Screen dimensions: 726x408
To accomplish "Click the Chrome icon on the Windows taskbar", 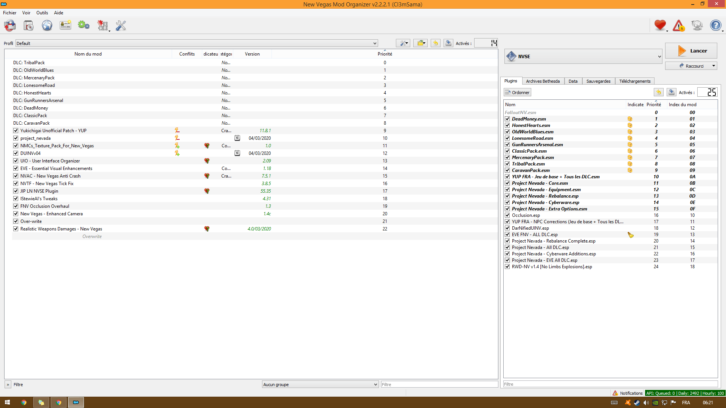I will point(24,402).
